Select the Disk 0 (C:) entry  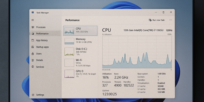pos(80,51)
